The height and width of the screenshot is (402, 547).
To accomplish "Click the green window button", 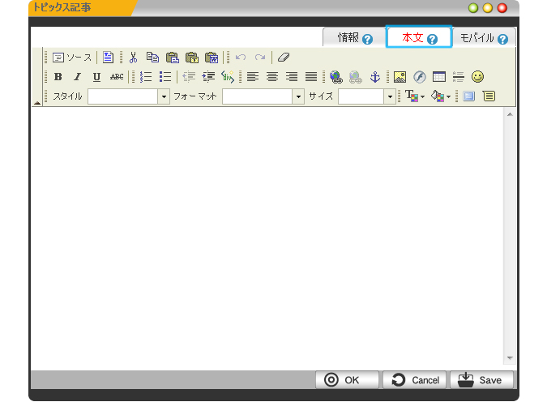I will click(x=473, y=8).
